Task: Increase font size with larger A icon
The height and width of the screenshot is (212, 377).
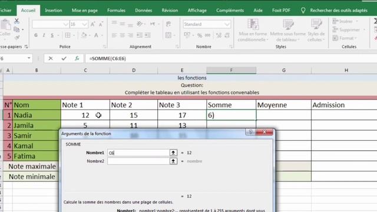Action: point(92,24)
